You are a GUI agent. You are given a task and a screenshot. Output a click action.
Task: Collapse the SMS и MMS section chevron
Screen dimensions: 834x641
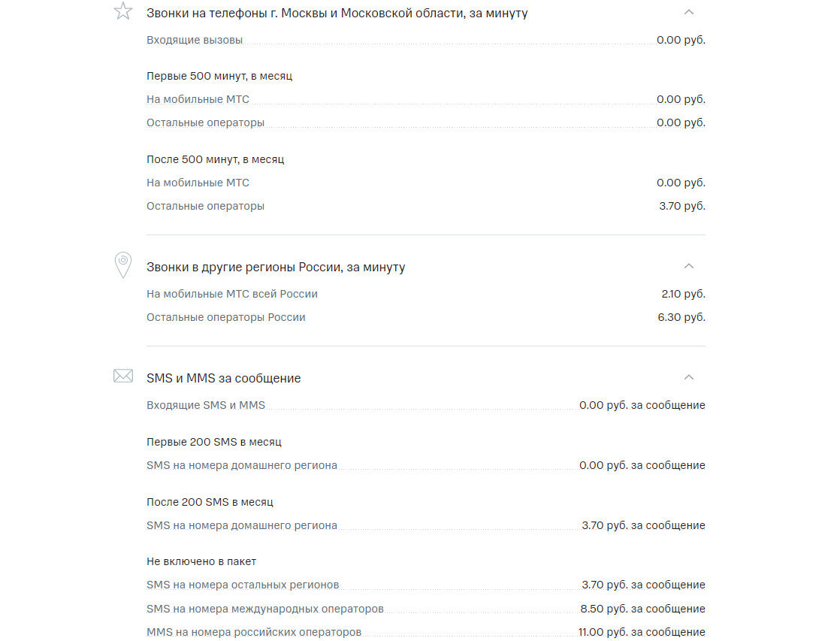[688, 377]
